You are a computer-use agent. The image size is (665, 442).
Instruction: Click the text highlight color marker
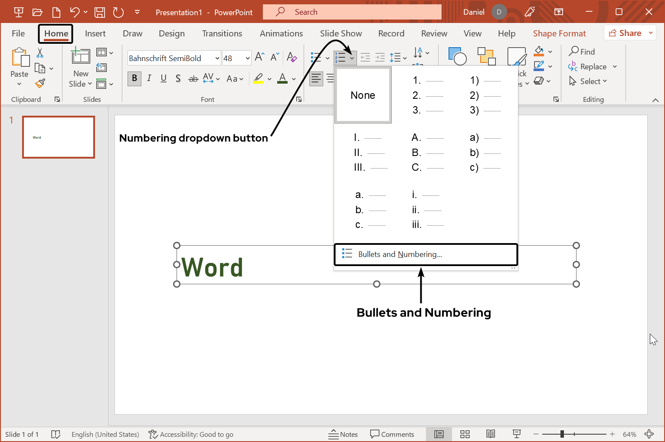pos(259,78)
